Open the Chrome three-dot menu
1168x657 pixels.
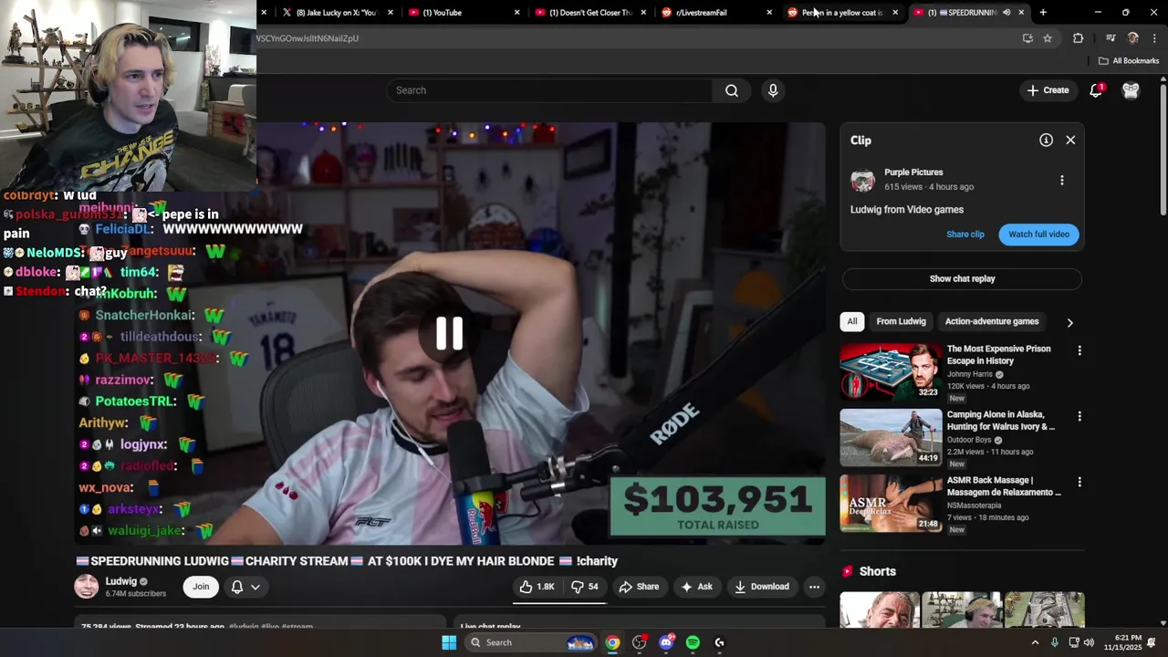click(1154, 38)
